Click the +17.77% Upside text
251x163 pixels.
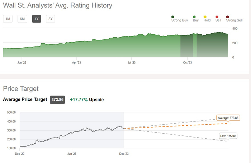click(x=87, y=100)
